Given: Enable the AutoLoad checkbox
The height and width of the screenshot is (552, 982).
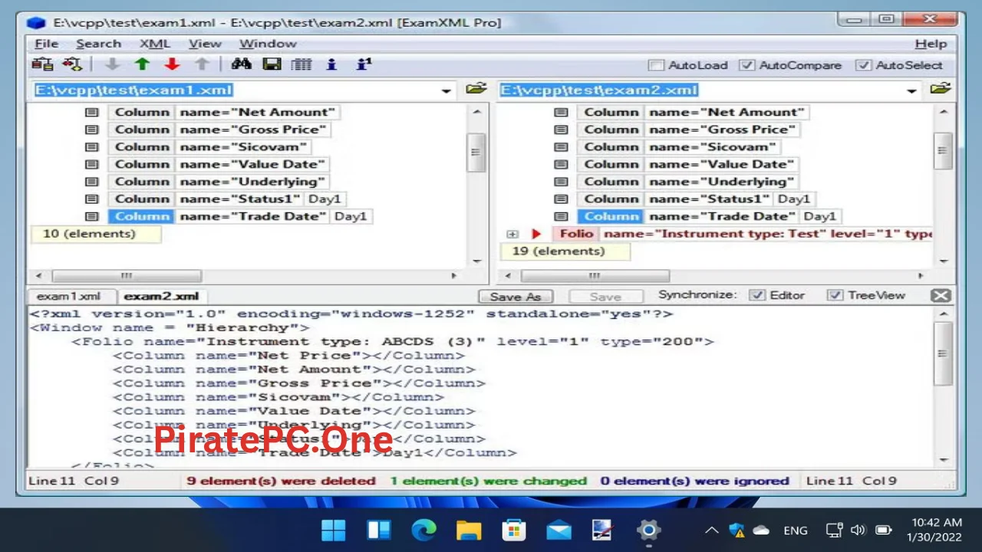Looking at the screenshot, I should point(656,65).
